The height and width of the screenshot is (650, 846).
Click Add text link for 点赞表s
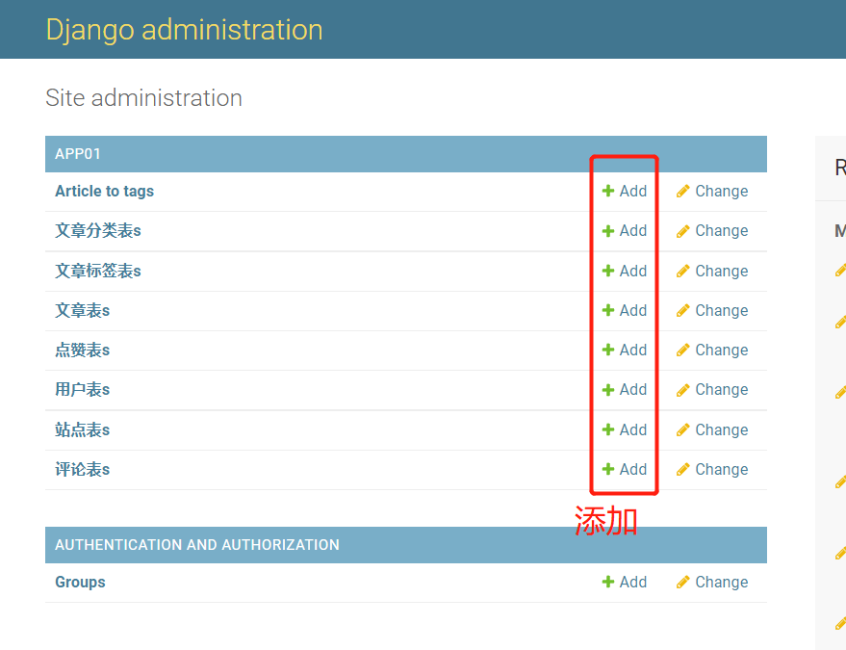(x=633, y=350)
